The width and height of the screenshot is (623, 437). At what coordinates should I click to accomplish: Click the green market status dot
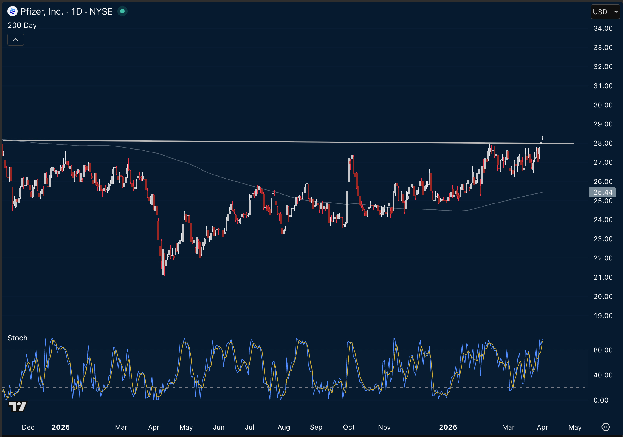point(122,11)
